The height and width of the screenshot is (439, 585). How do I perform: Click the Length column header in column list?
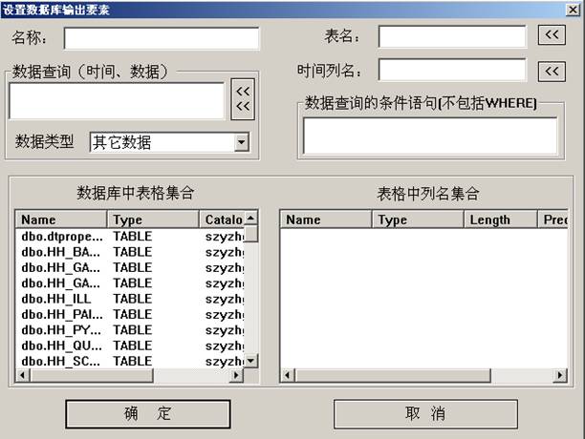(x=500, y=219)
